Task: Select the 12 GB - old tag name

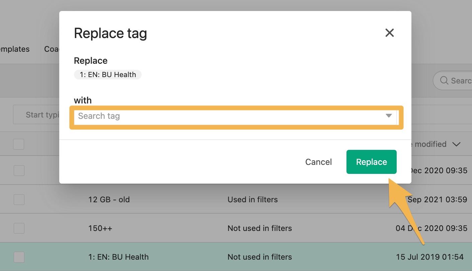Action: coord(109,200)
